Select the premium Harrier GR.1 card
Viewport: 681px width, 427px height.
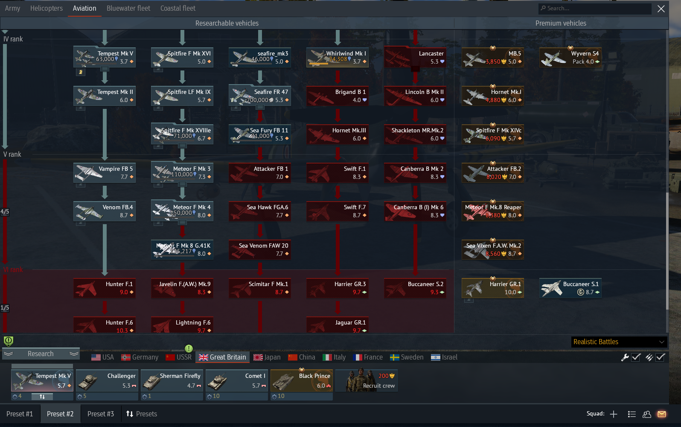coord(493,288)
